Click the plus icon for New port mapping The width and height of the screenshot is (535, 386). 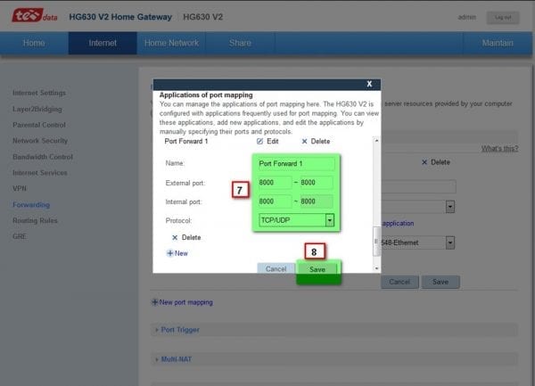tap(155, 302)
